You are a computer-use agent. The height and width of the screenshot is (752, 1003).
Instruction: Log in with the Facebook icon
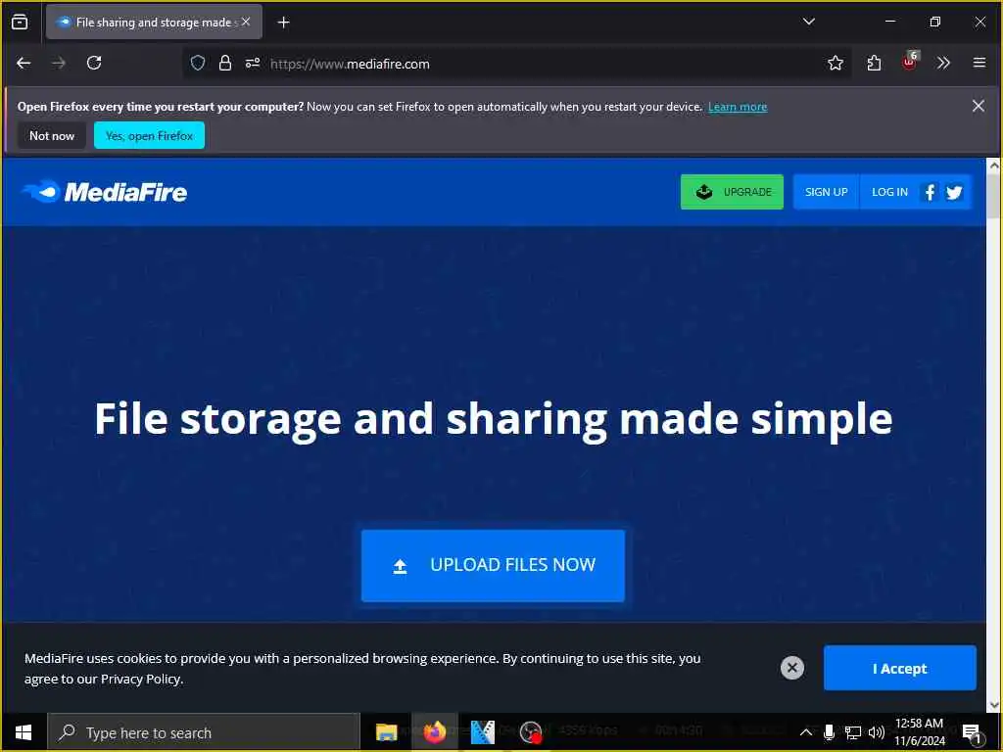click(x=930, y=192)
